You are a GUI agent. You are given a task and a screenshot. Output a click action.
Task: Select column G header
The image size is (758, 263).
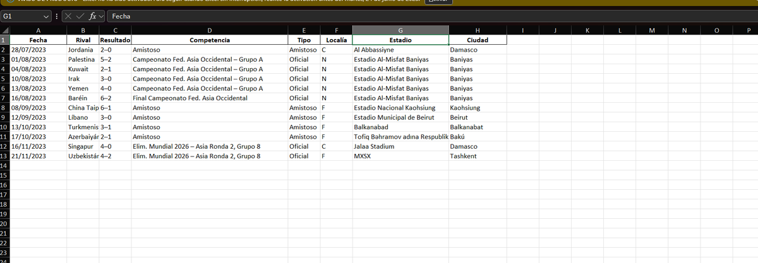click(x=400, y=30)
